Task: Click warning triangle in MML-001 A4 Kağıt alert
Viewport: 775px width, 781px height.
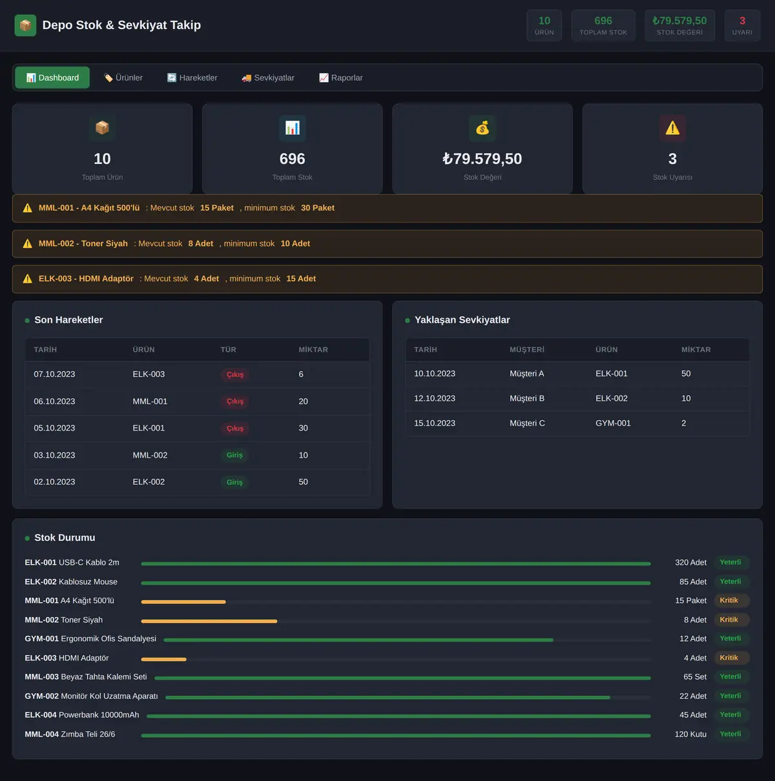Action: pyautogui.click(x=28, y=208)
